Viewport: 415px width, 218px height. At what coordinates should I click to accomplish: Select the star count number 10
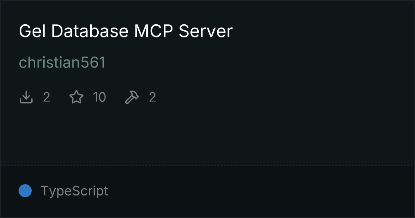point(99,97)
